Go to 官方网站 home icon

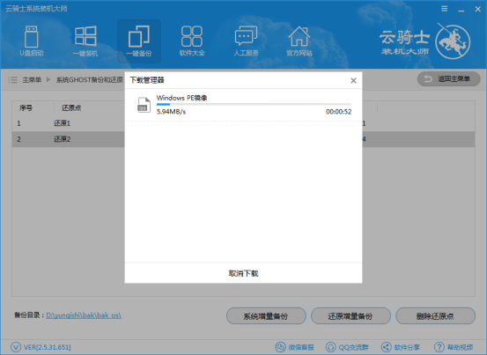tap(299, 41)
